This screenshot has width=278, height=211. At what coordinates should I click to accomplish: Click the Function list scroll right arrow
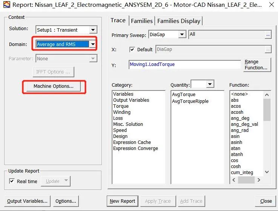(x=259, y=180)
